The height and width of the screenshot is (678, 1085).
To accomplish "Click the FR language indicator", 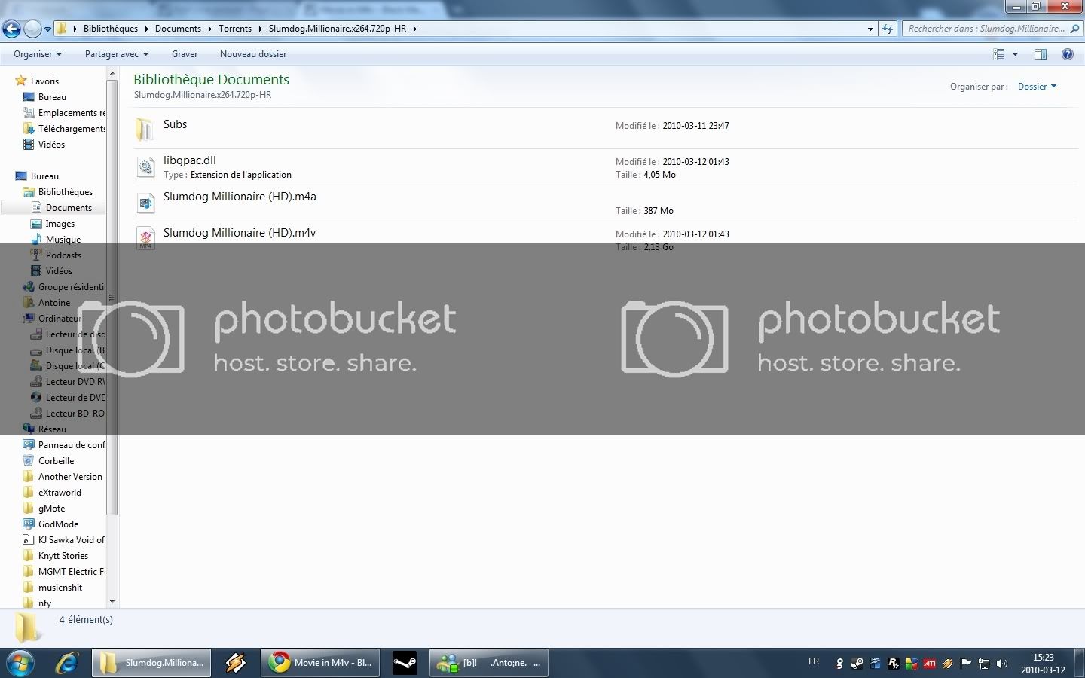I will point(814,661).
